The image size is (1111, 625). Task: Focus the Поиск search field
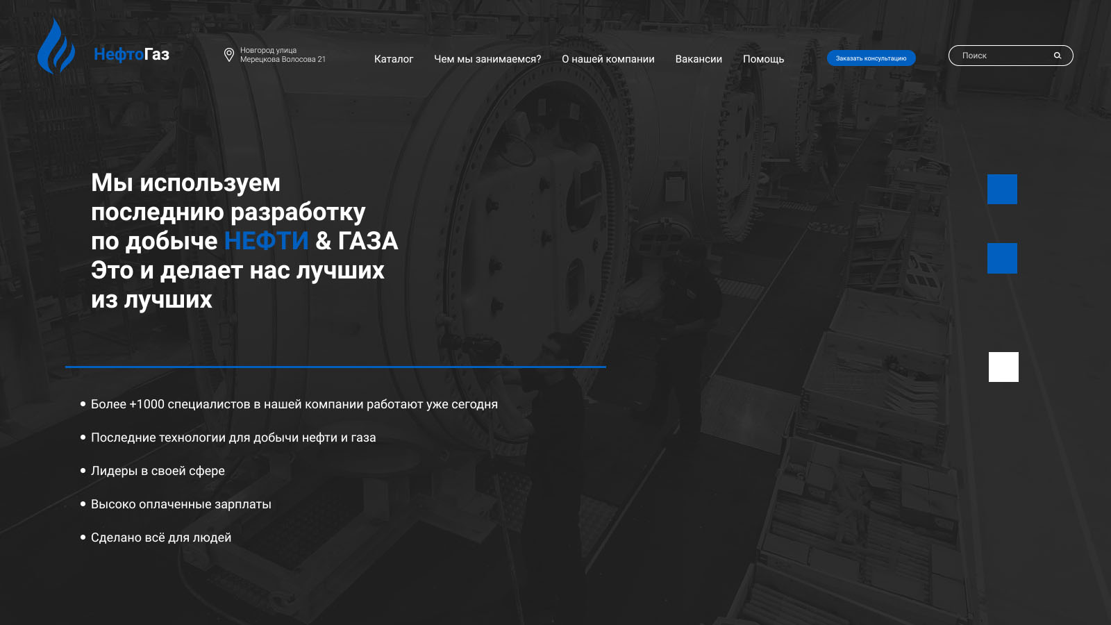click(x=1011, y=56)
